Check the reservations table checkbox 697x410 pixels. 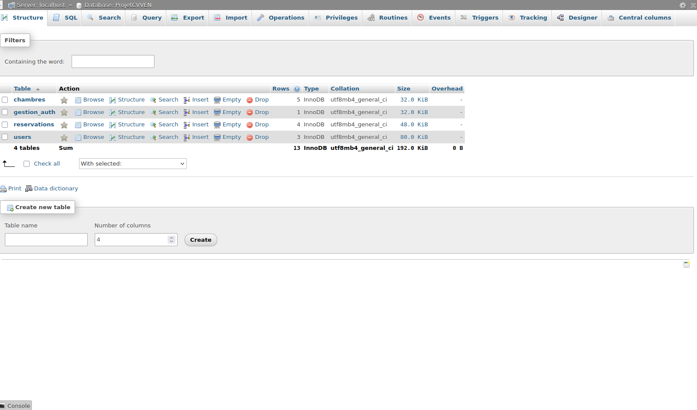(x=5, y=125)
